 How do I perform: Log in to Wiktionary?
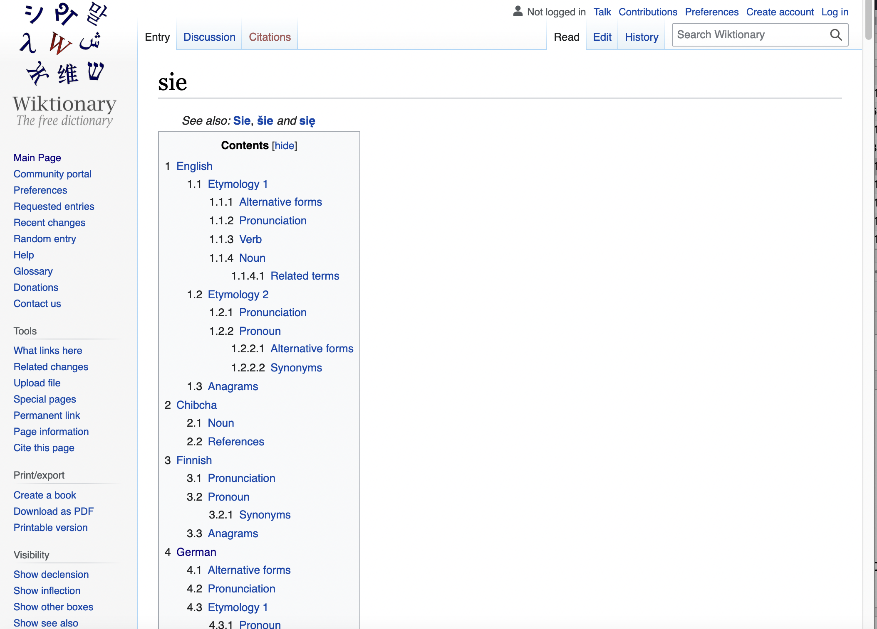coord(835,12)
